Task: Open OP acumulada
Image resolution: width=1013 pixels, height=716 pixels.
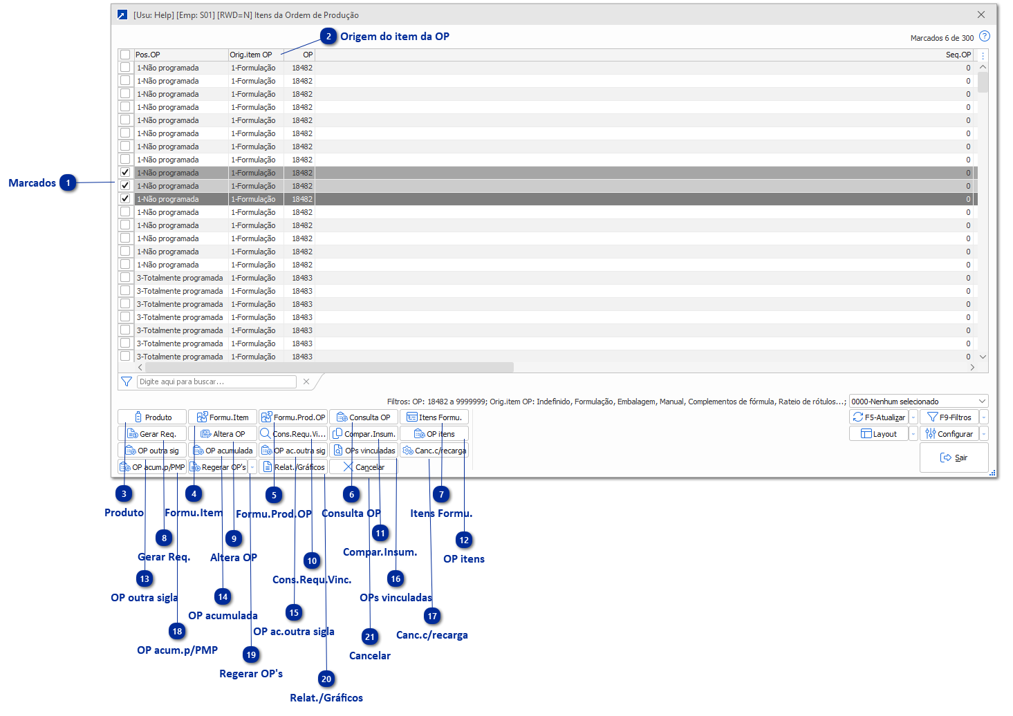Action: 223,451
